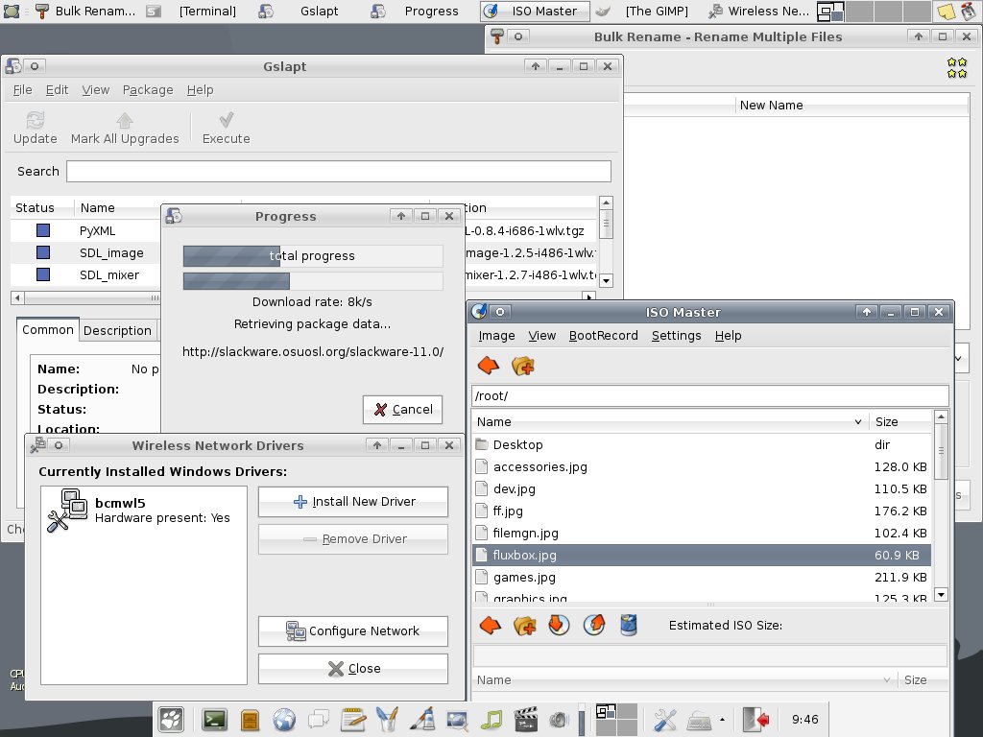Screen dimensions: 983x737
Task: Select the bcmwl5 driver entry
Action: [144, 511]
